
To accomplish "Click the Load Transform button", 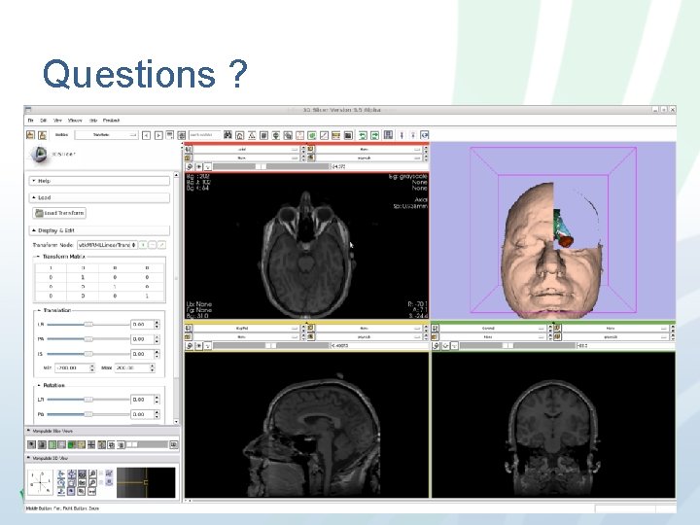I will tap(60, 213).
